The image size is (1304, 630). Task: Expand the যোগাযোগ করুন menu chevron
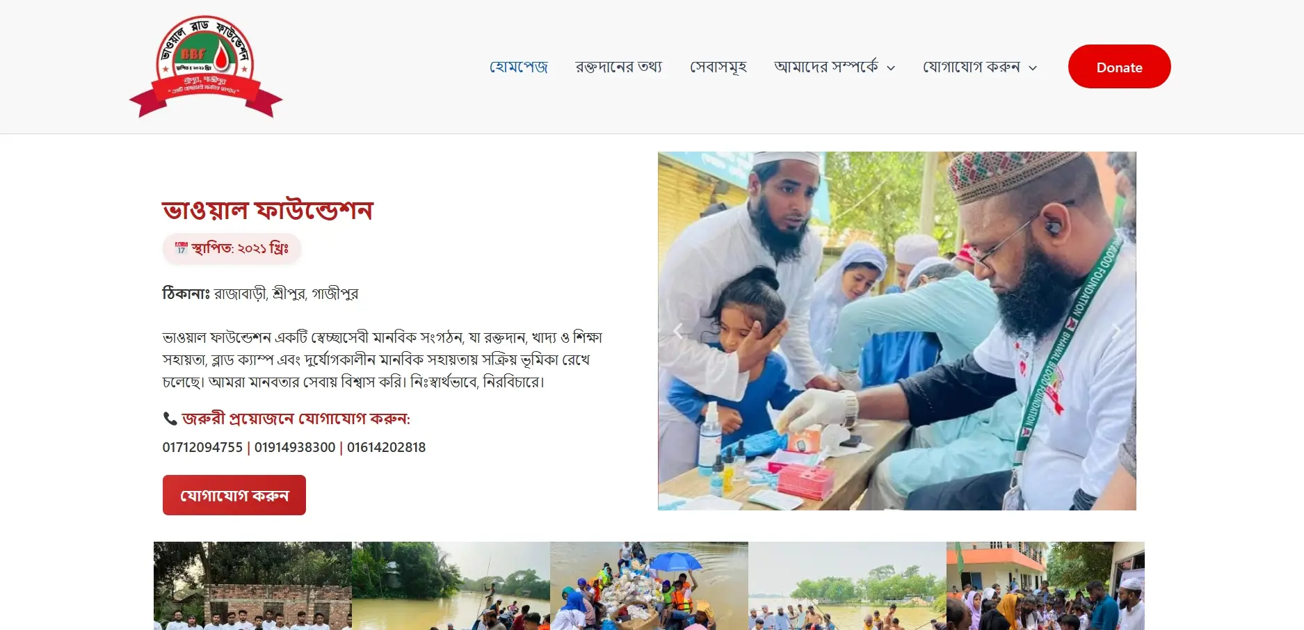1033,68
